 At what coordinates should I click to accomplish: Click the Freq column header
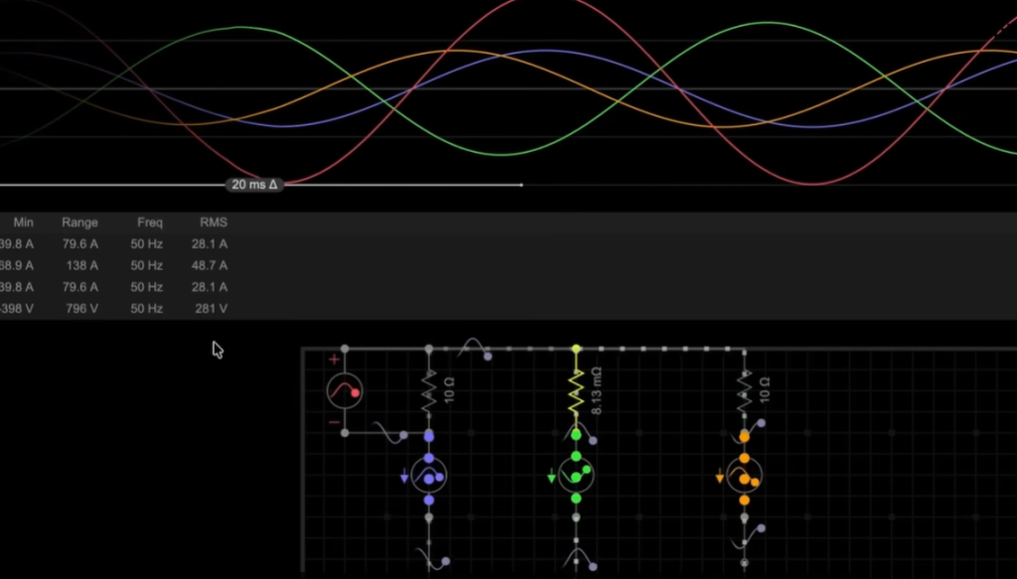point(150,222)
